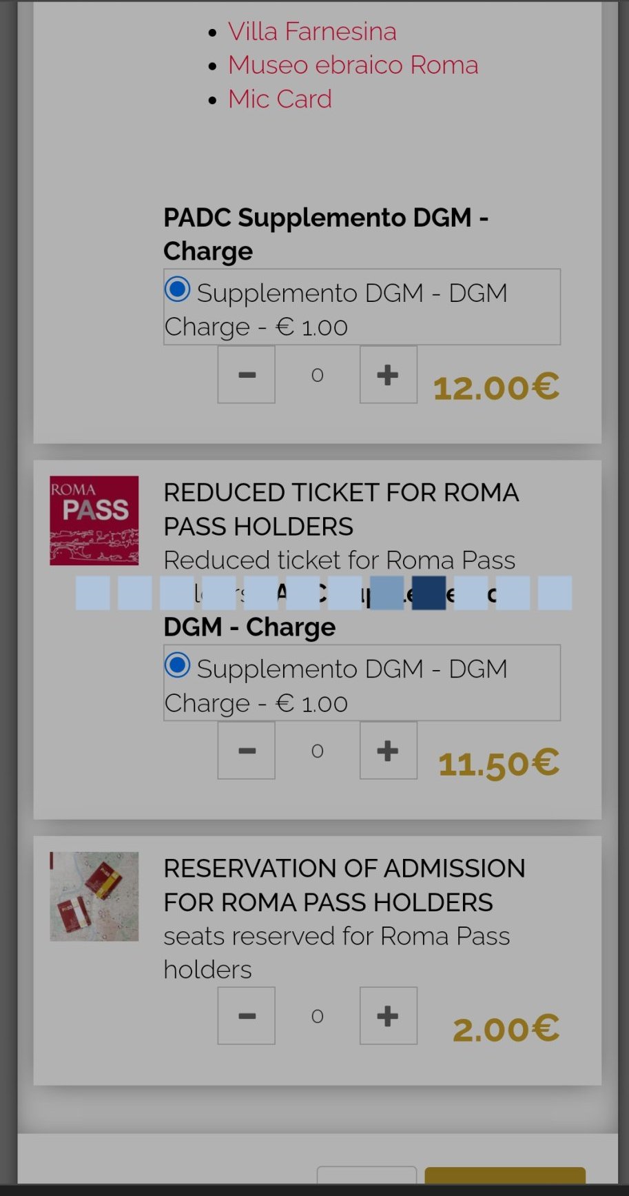
Task: Click the plus icon for the 12.00€ ticket
Action: click(x=388, y=374)
